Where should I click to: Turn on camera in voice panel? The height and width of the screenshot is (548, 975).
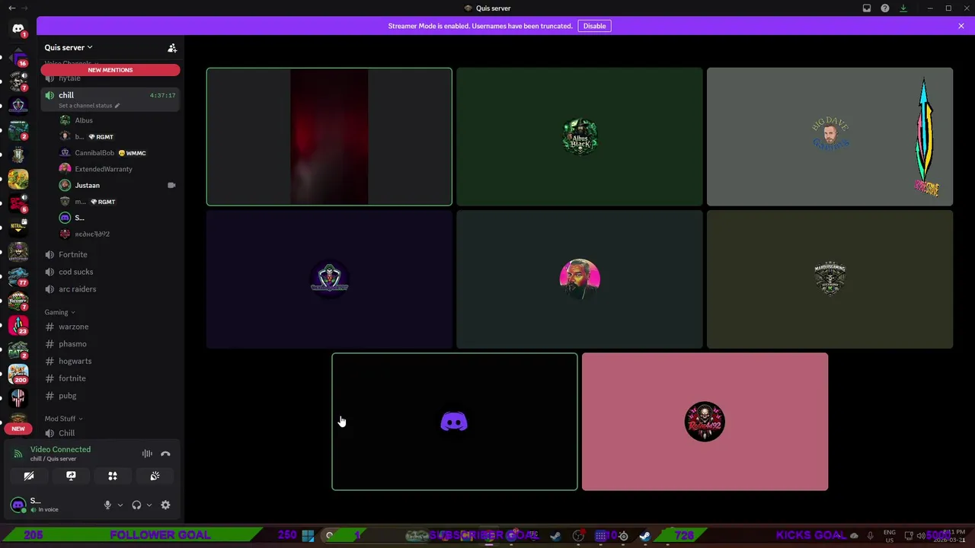29,476
